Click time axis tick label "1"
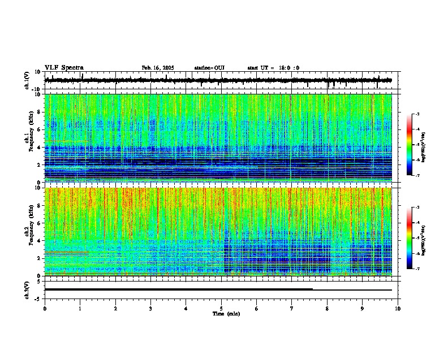448x346 pixels. (x=80, y=309)
